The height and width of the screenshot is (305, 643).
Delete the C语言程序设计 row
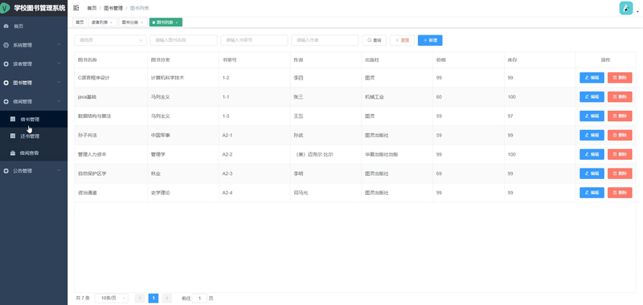[620, 78]
